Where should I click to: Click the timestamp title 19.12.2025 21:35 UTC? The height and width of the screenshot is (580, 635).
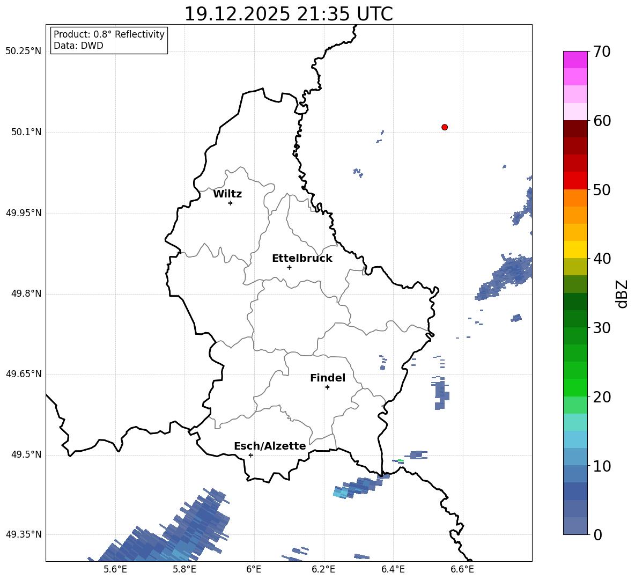[x=289, y=14]
